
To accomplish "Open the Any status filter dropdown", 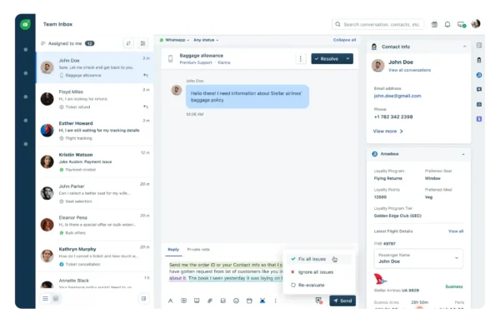I will tap(206, 40).
